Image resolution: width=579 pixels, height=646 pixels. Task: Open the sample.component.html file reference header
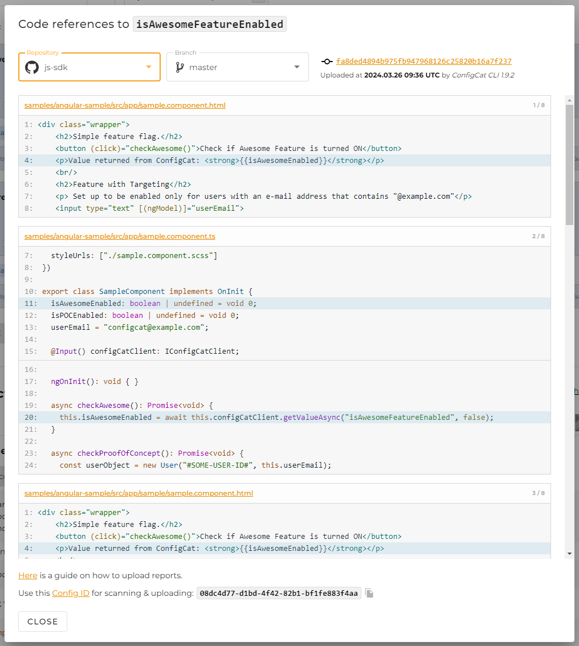pos(124,105)
